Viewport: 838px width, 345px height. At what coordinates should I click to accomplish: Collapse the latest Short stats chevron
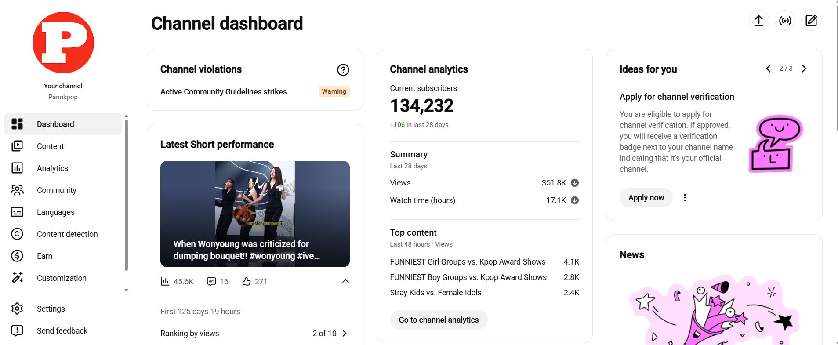345,281
